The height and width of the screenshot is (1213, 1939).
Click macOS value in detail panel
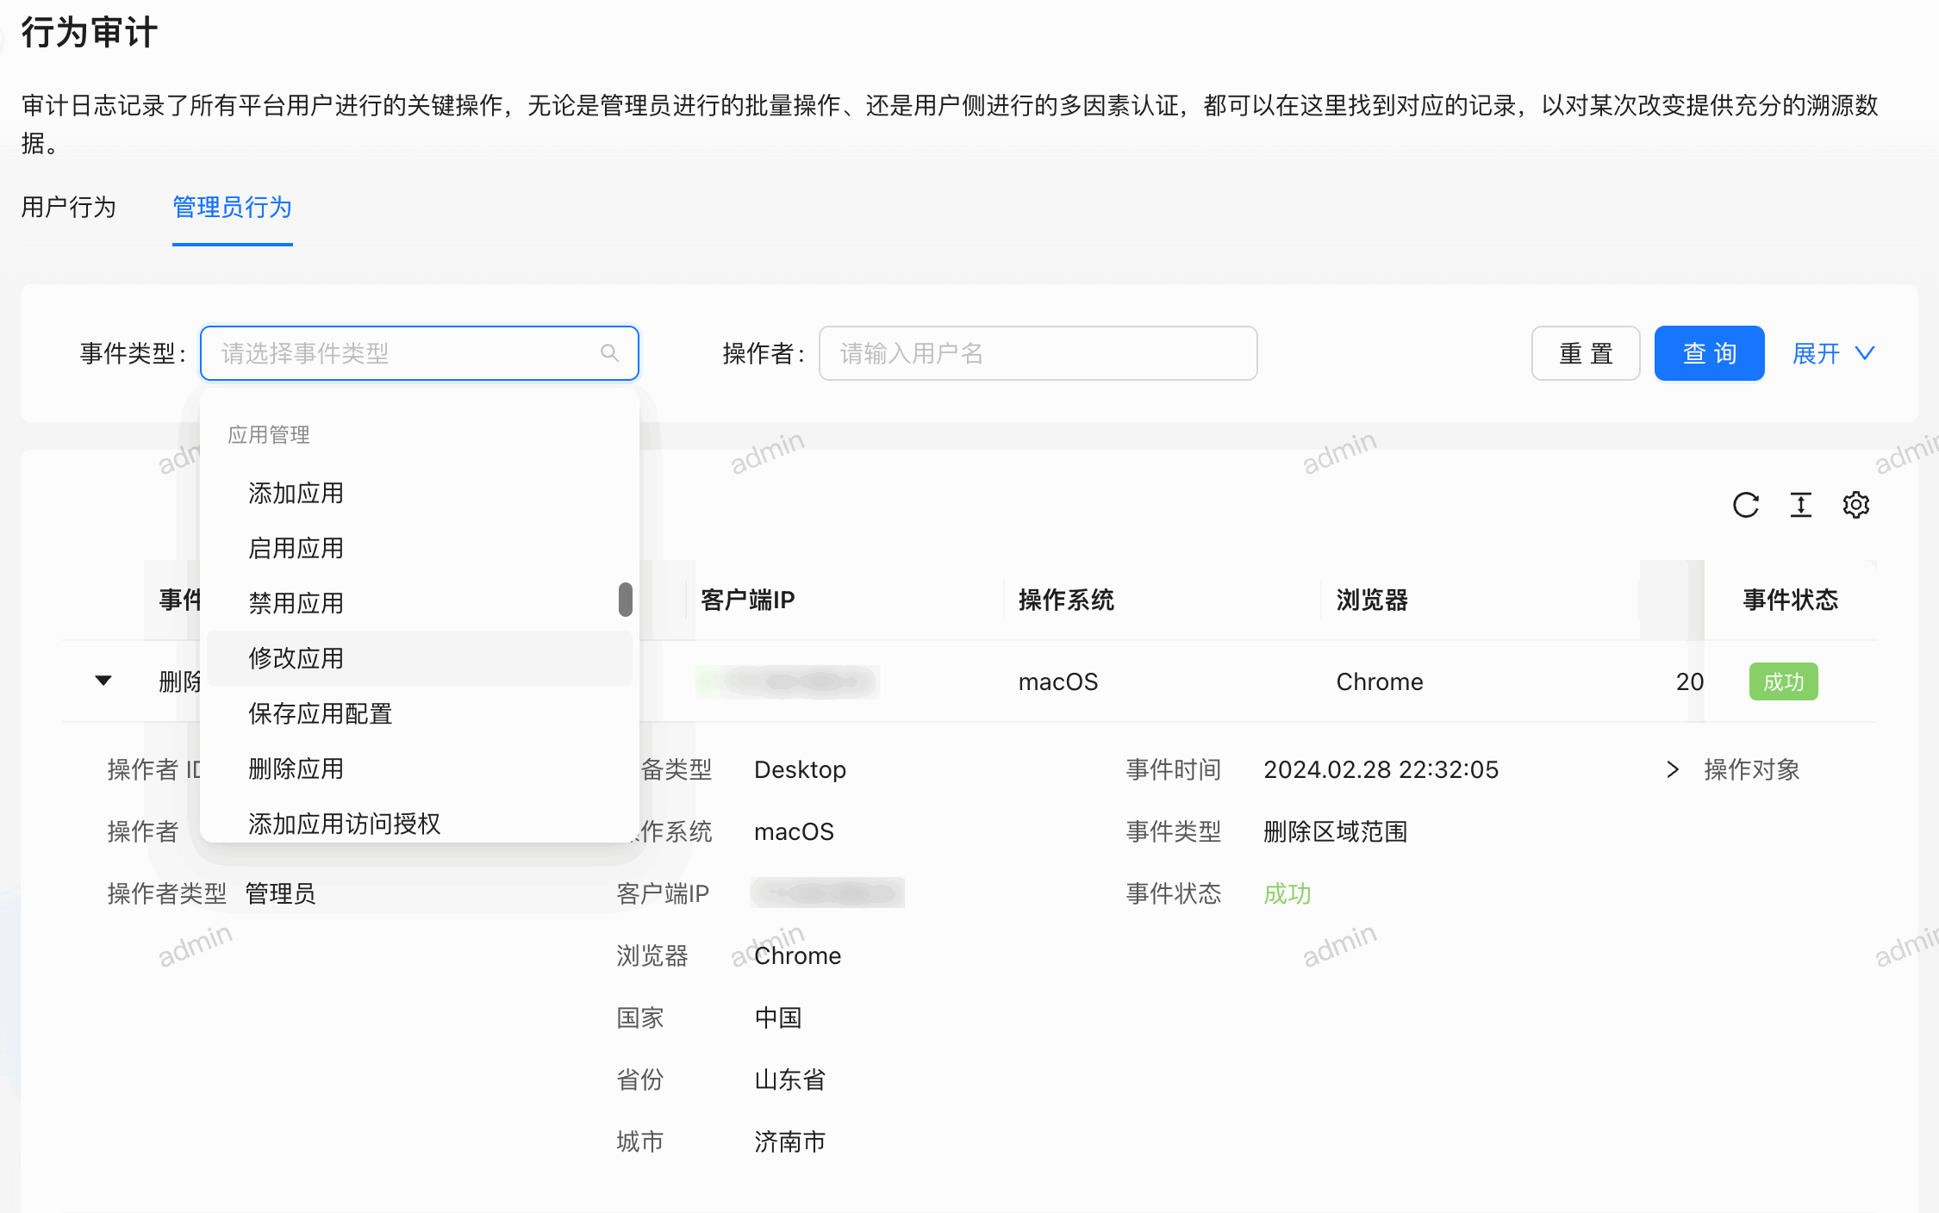(x=794, y=831)
